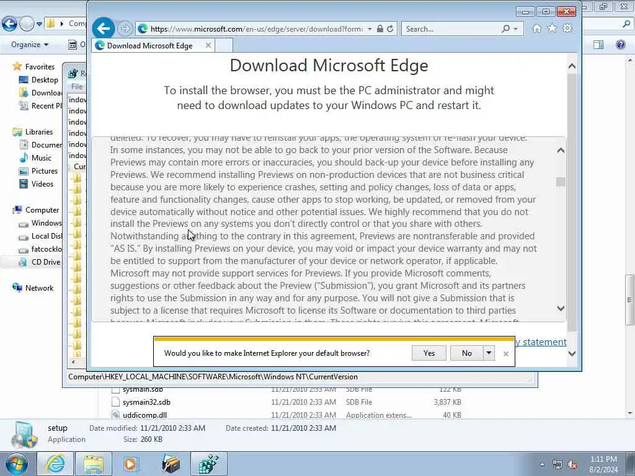Refresh the Microsoft Edge download page
Viewport: 635px width, 476px height.
click(x=390, y=29)
